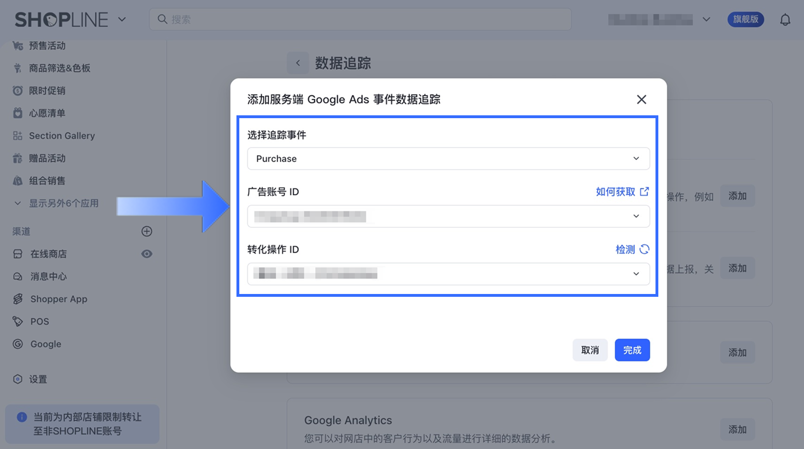The width and height of the screenshot is (804, 449).
Task: Click the Google channel icon
Action: (x=18, y=344)
